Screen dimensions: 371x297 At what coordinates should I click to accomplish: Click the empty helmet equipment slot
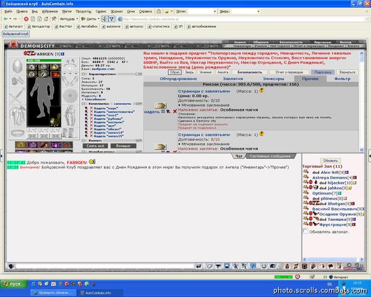(x=17, y=66)
